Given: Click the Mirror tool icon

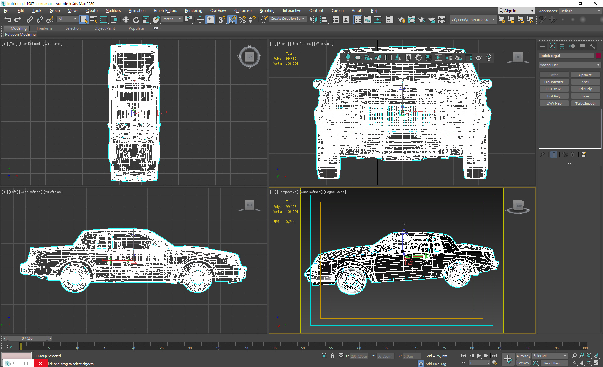Looking at the screenshot, I should (x=313, y=20).
